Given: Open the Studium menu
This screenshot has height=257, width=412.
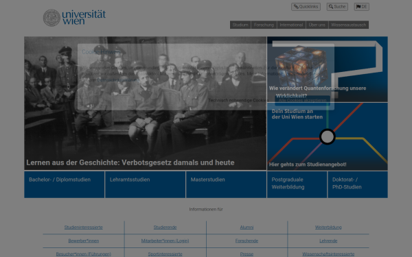Looking at the screenshot, I should 240,25.
